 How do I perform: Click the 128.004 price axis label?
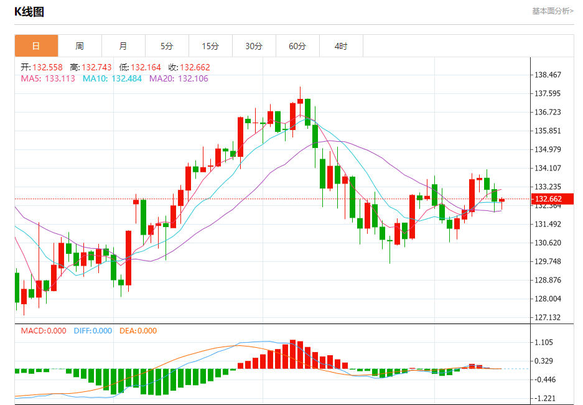click(x=548, y=299)
